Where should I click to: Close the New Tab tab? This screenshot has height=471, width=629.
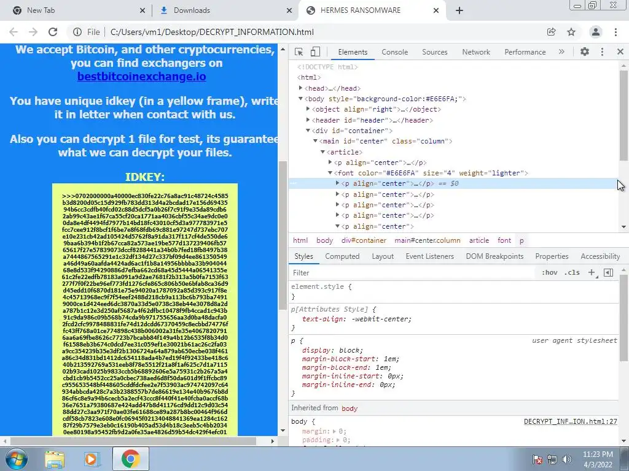tap(143, 11)
